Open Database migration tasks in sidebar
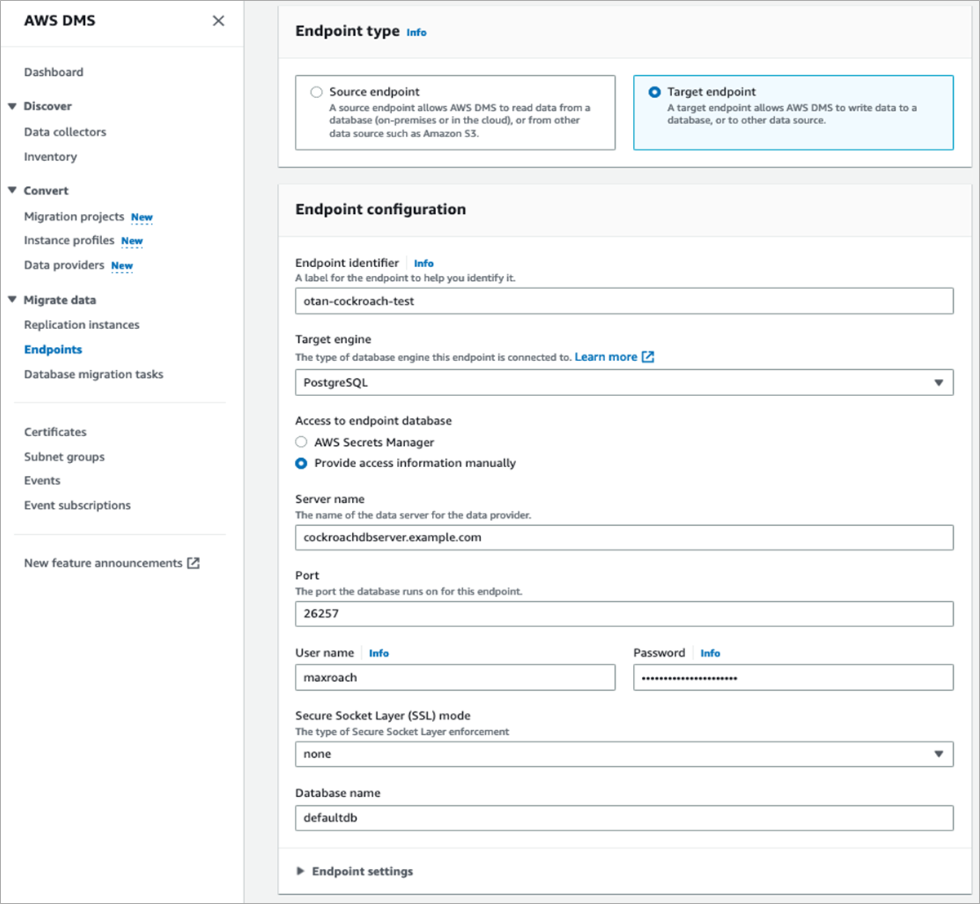 point(94,374)
